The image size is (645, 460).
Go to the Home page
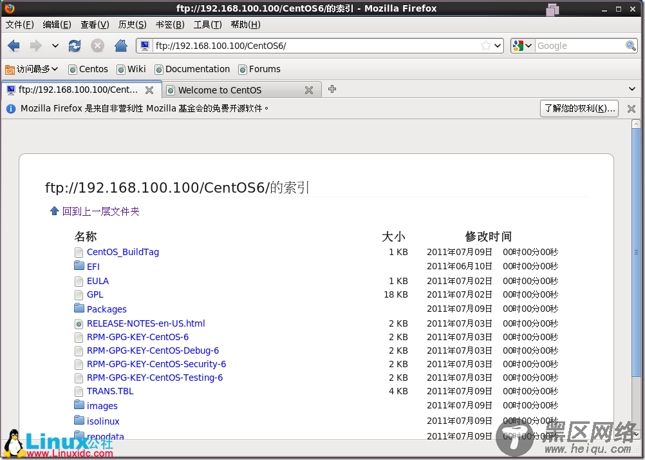(x=121, y=46)
